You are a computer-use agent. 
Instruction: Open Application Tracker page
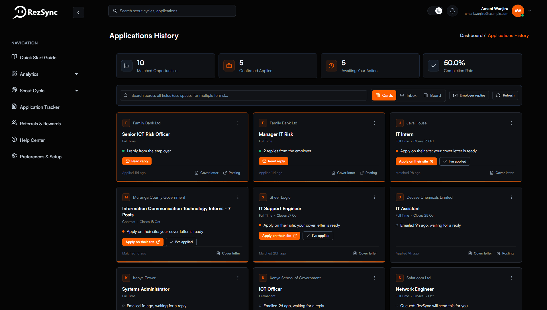coord(36,107)
